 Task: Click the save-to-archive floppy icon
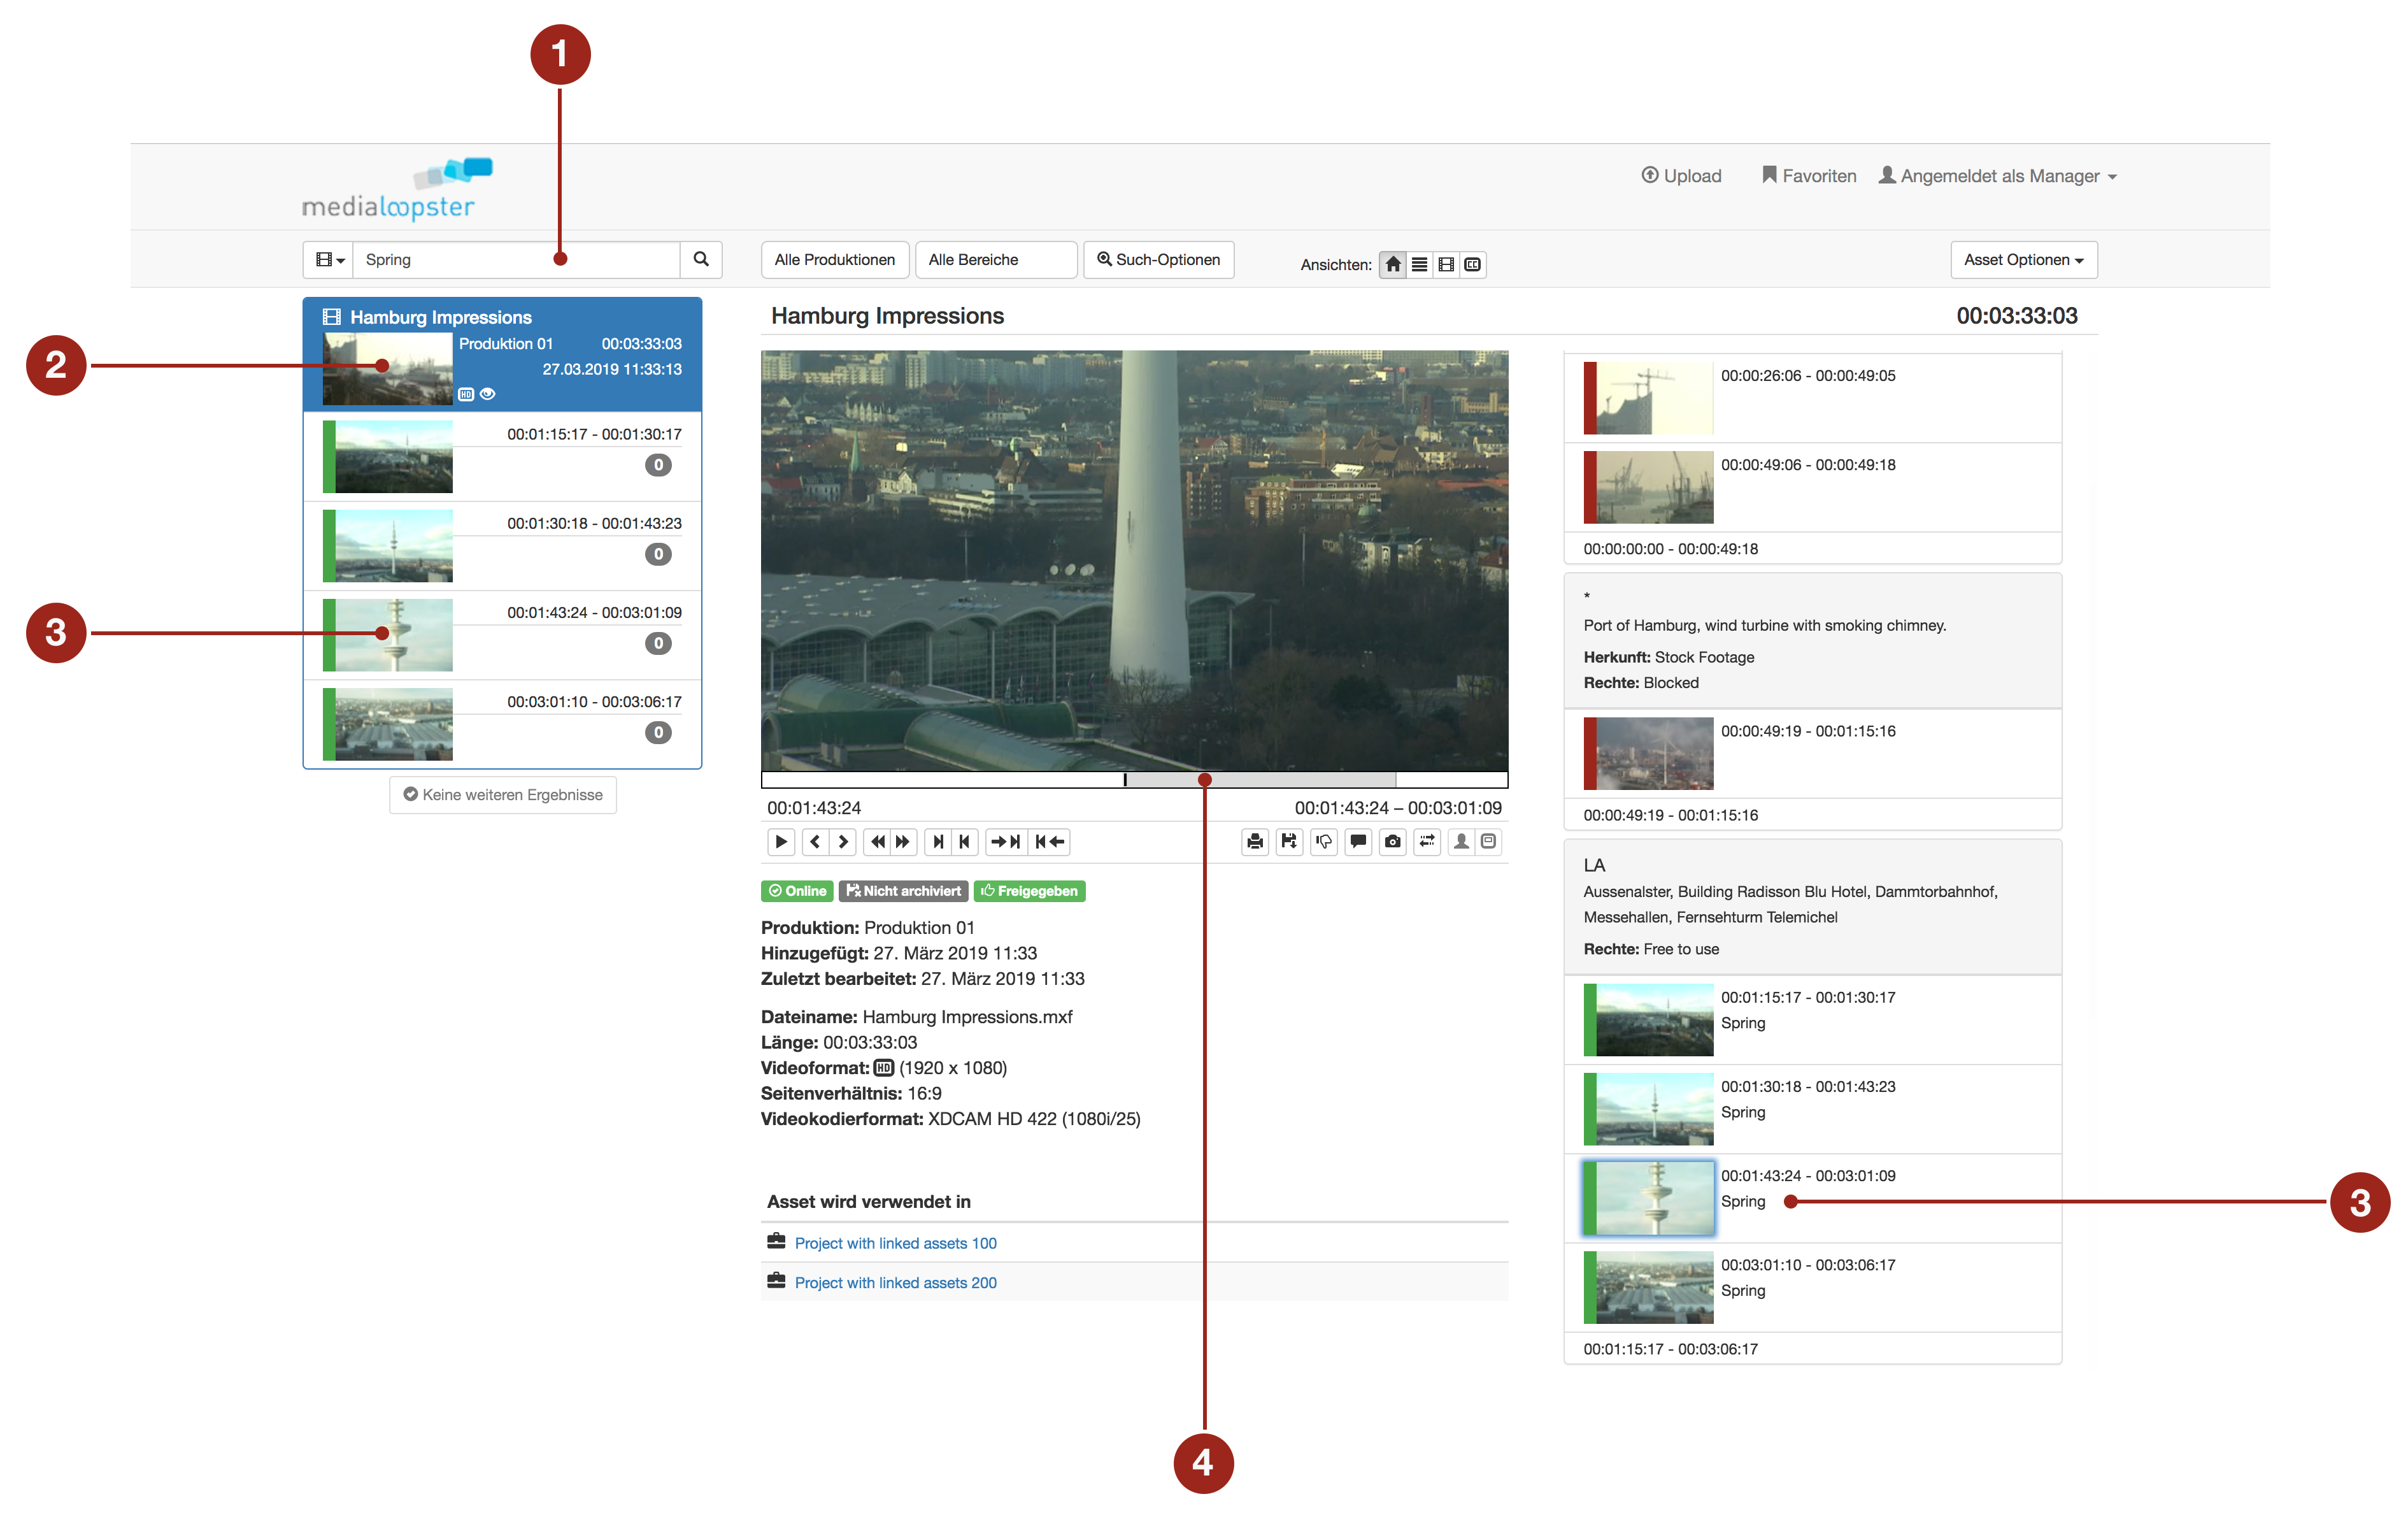[1289, 842]
